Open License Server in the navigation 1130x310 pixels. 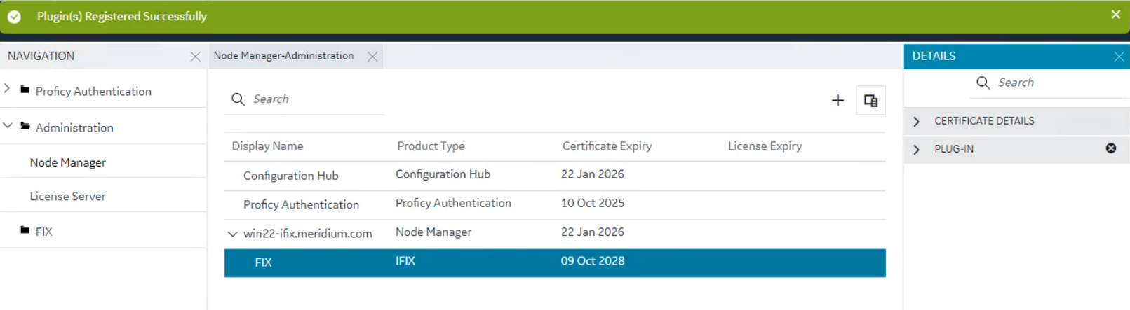click(68, 197)
